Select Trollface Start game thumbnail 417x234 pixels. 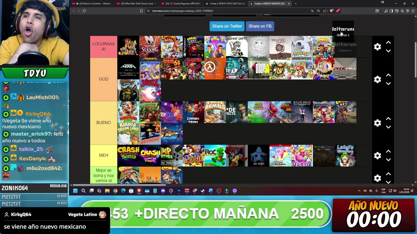[258, 47]
